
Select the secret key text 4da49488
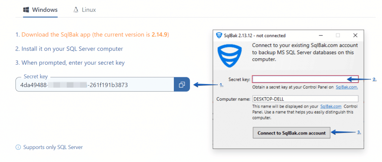click(34, 85)
